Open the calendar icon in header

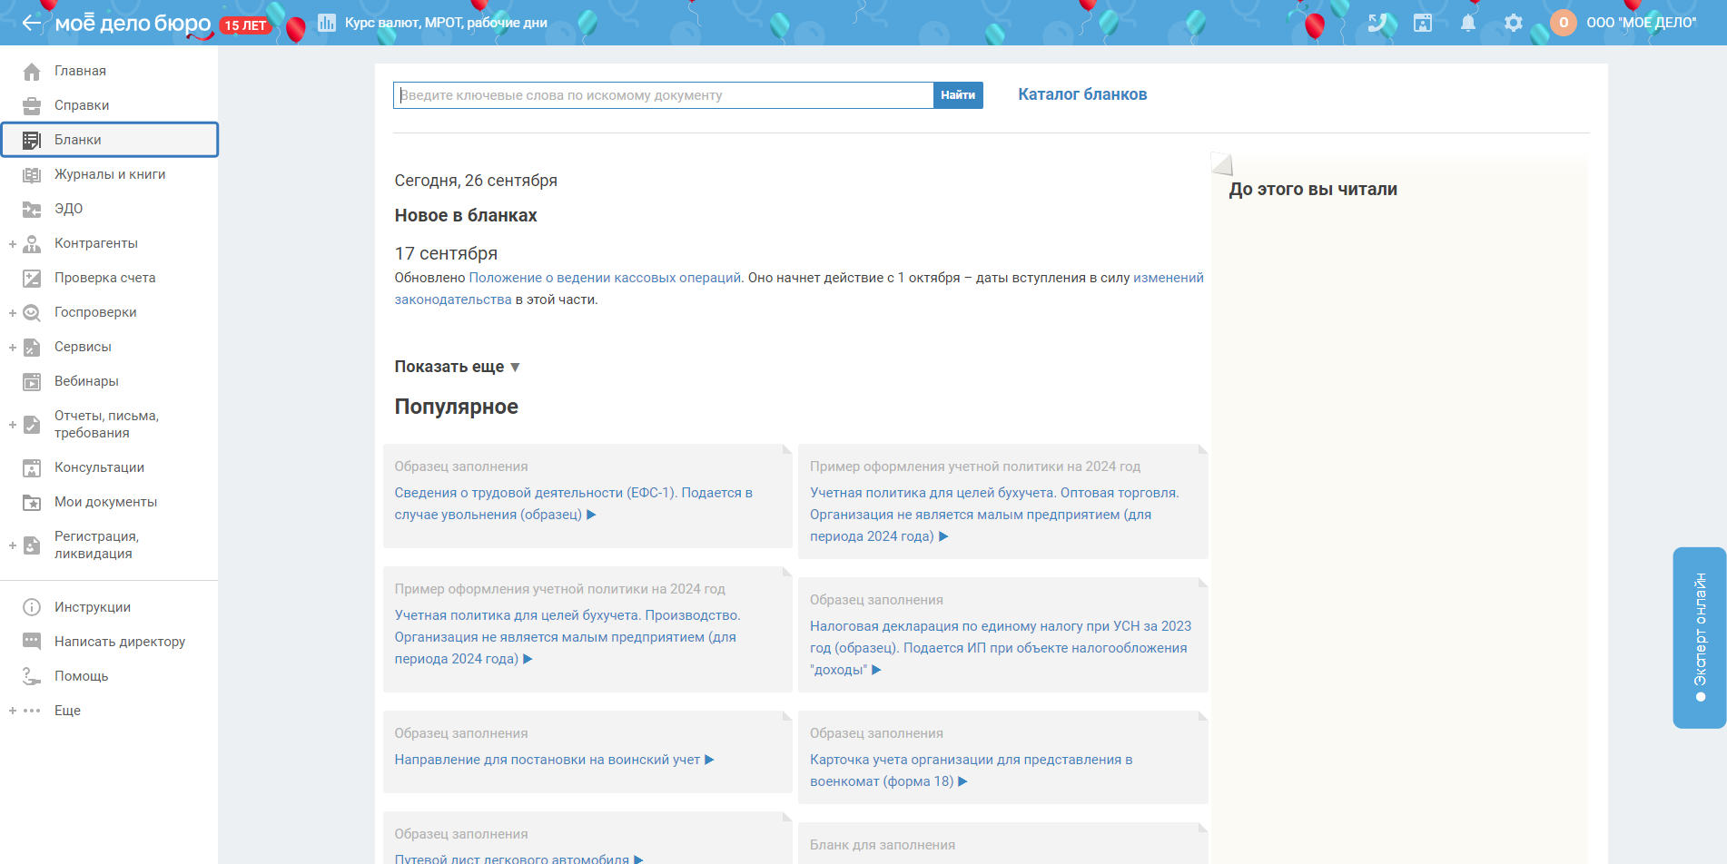click(x=1423, y=23)
